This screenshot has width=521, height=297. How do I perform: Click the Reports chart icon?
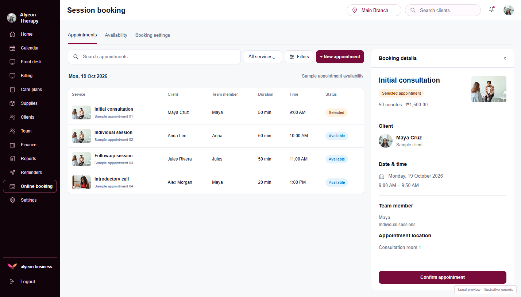(12, 159)
